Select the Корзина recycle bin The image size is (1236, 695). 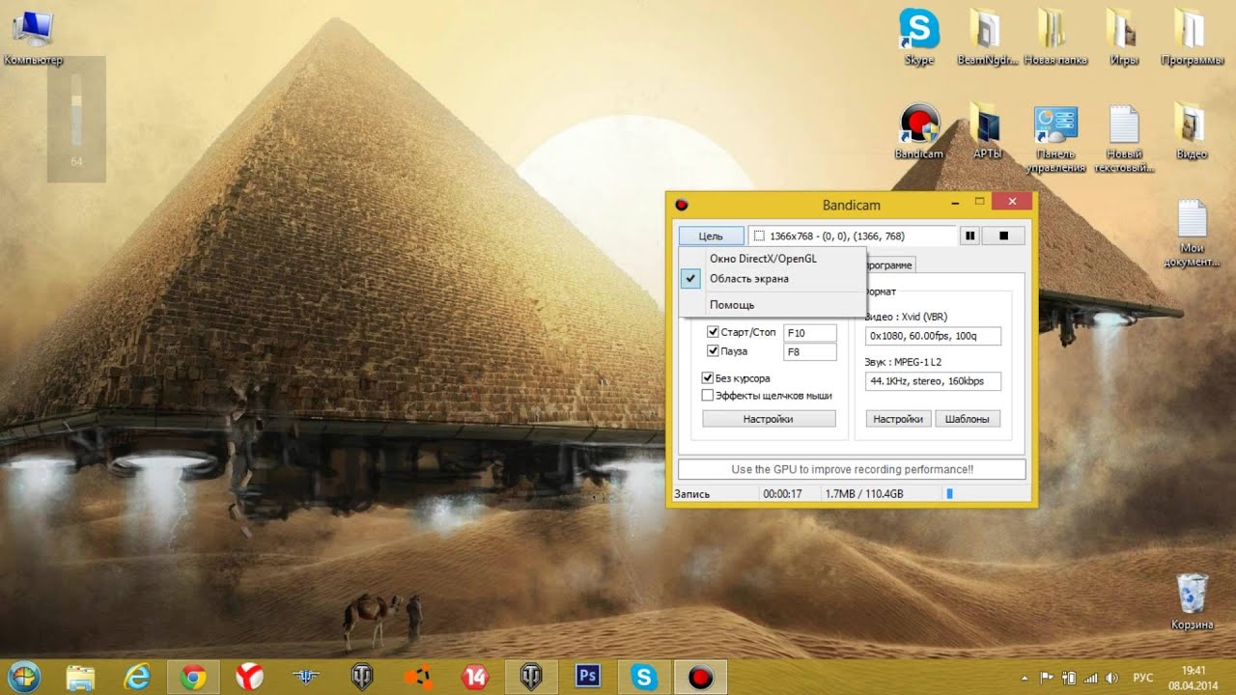(1192, 601)
